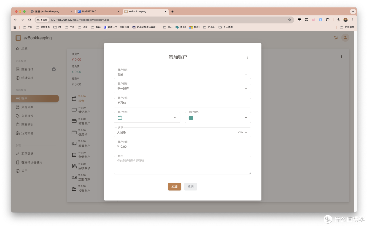Select 信用卡 account category

click(x=82, y=135)
